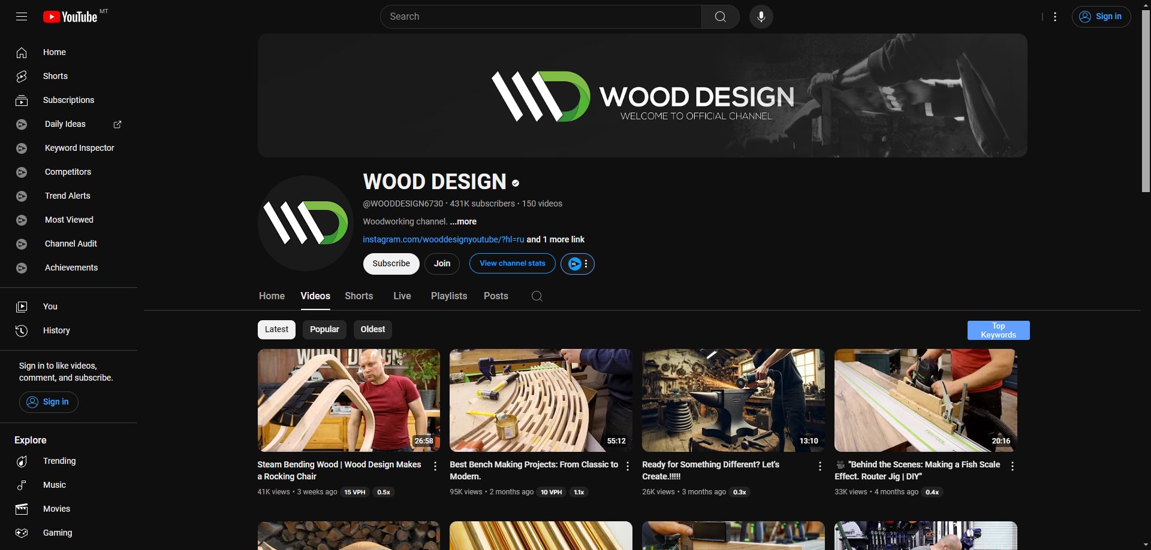Click sidebar Sign in button
The height and width of the screenshot is (550, 1151).
coord(49,402)
